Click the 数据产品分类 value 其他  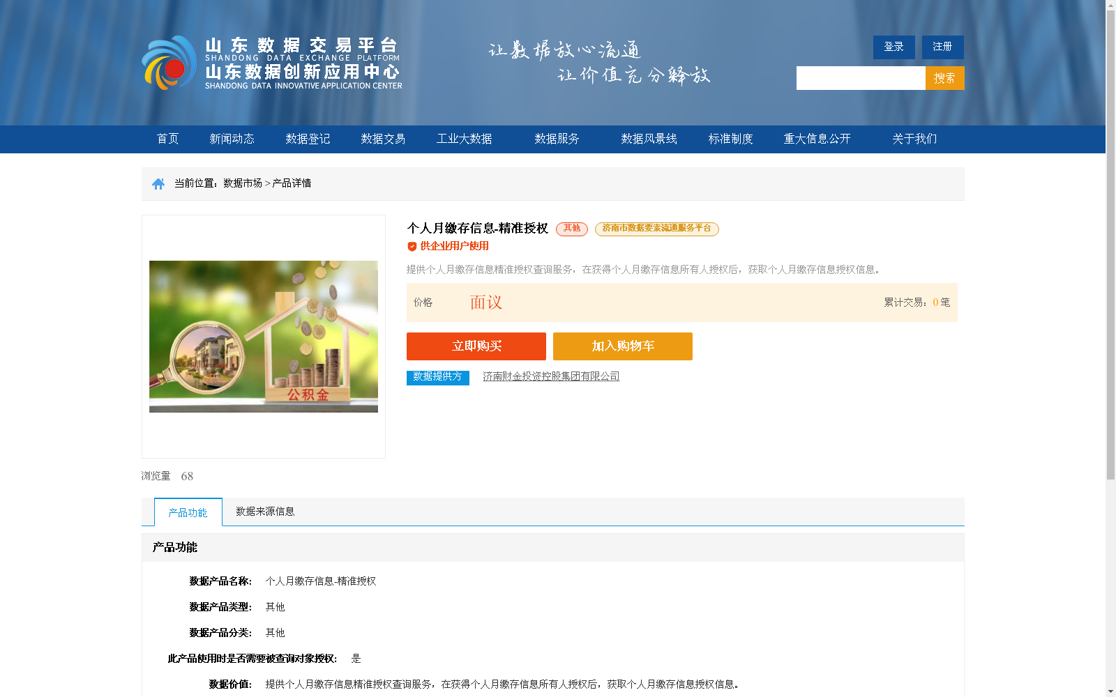pyautogui.click(x=275, y=633)
